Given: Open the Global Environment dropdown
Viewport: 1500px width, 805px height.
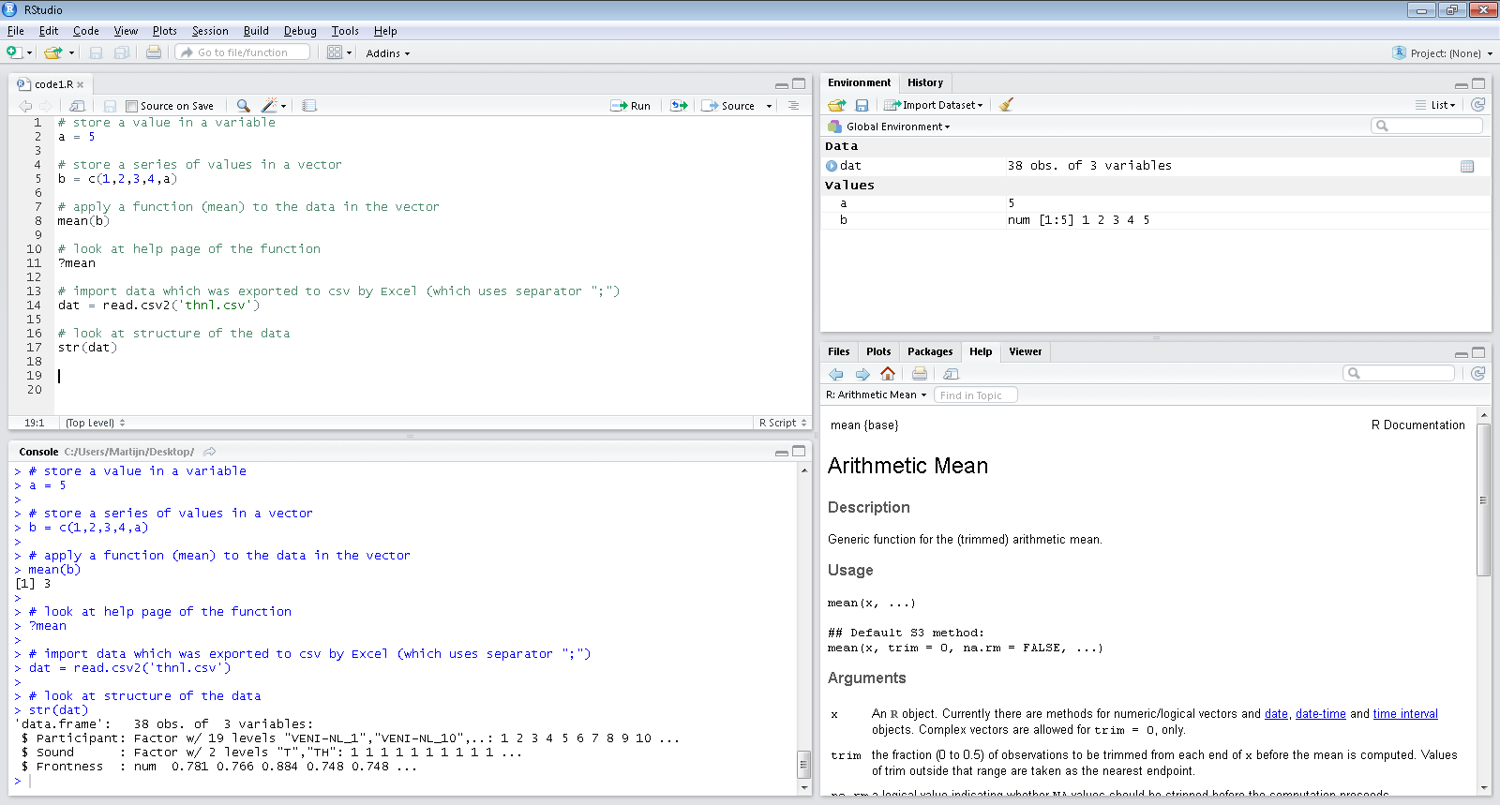Looking at the screenshot, I should click(x=890, y=127).
